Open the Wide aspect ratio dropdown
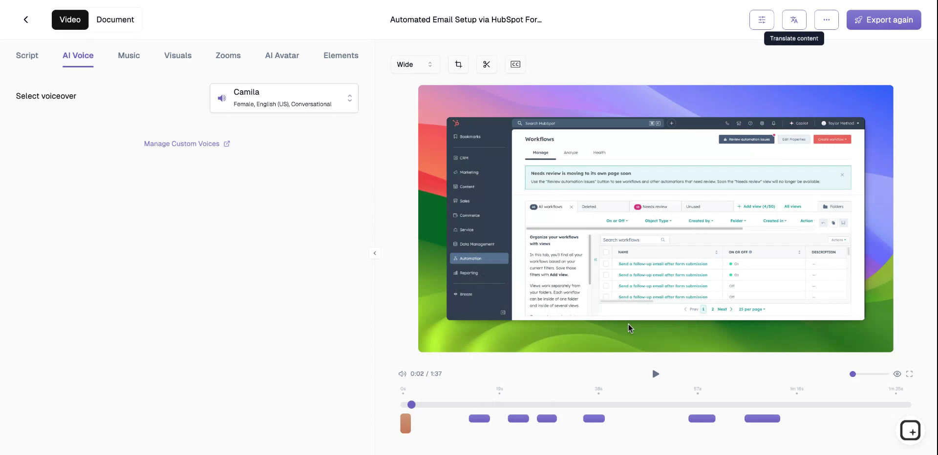 415,64
